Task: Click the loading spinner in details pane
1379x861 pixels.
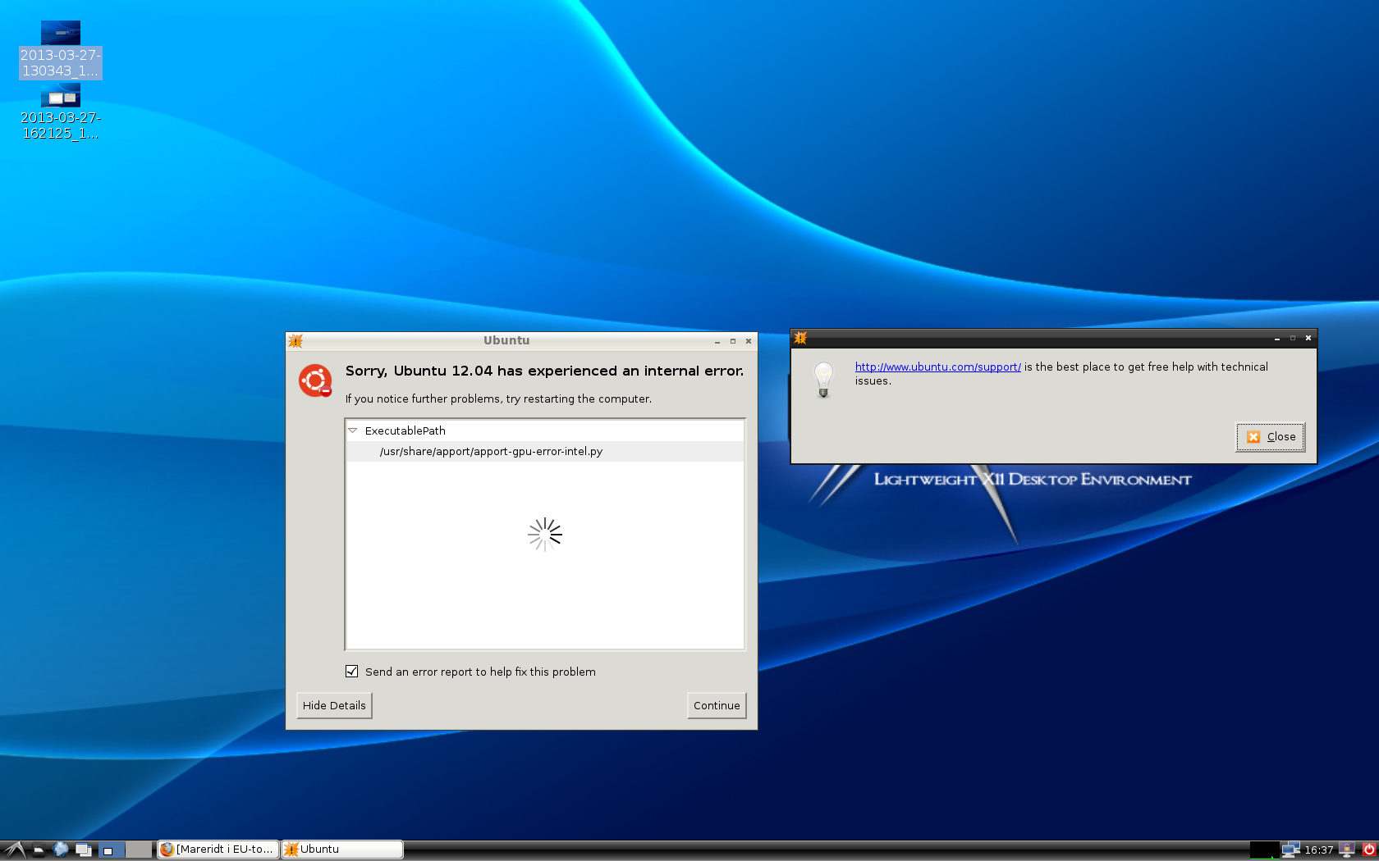Action: tap(545, 535)
